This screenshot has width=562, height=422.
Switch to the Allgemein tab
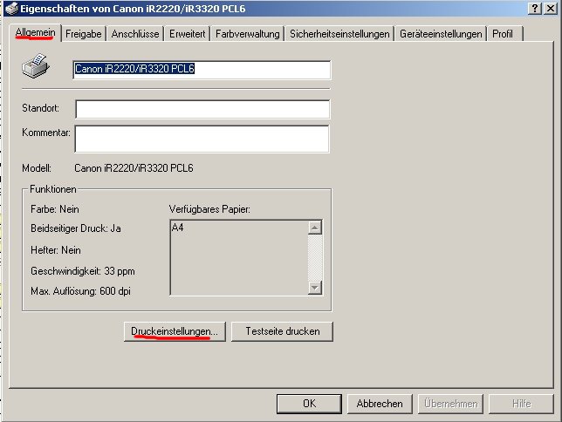click(x=35, y=33)
